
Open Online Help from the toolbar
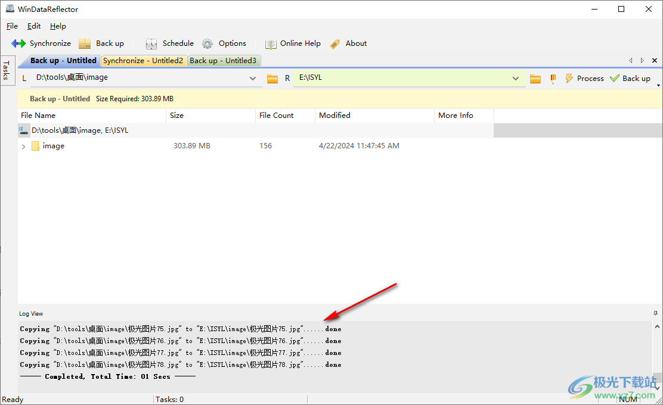pyautogui.click(x=271, y=43)
